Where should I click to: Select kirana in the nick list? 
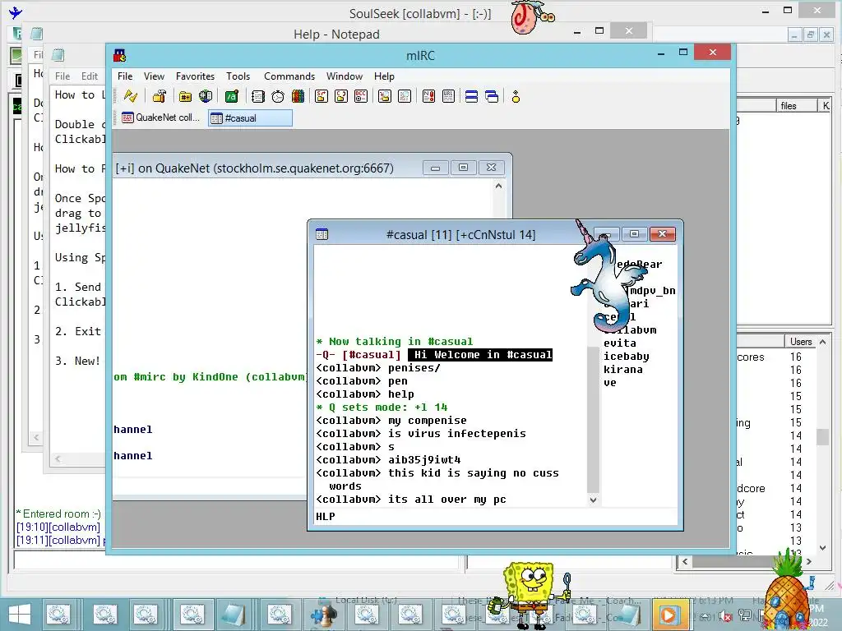(x=623, y=369)
